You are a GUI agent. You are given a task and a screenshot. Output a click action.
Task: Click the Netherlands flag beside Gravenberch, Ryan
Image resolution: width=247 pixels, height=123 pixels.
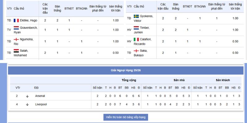click(16, 28)
